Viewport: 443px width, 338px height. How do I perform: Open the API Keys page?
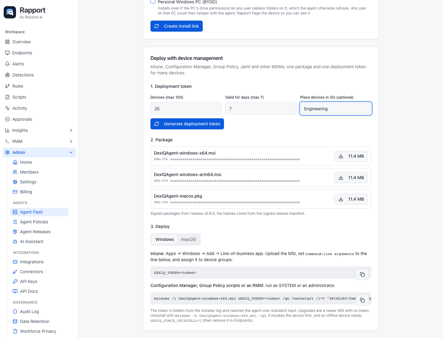tap(39, 281)
